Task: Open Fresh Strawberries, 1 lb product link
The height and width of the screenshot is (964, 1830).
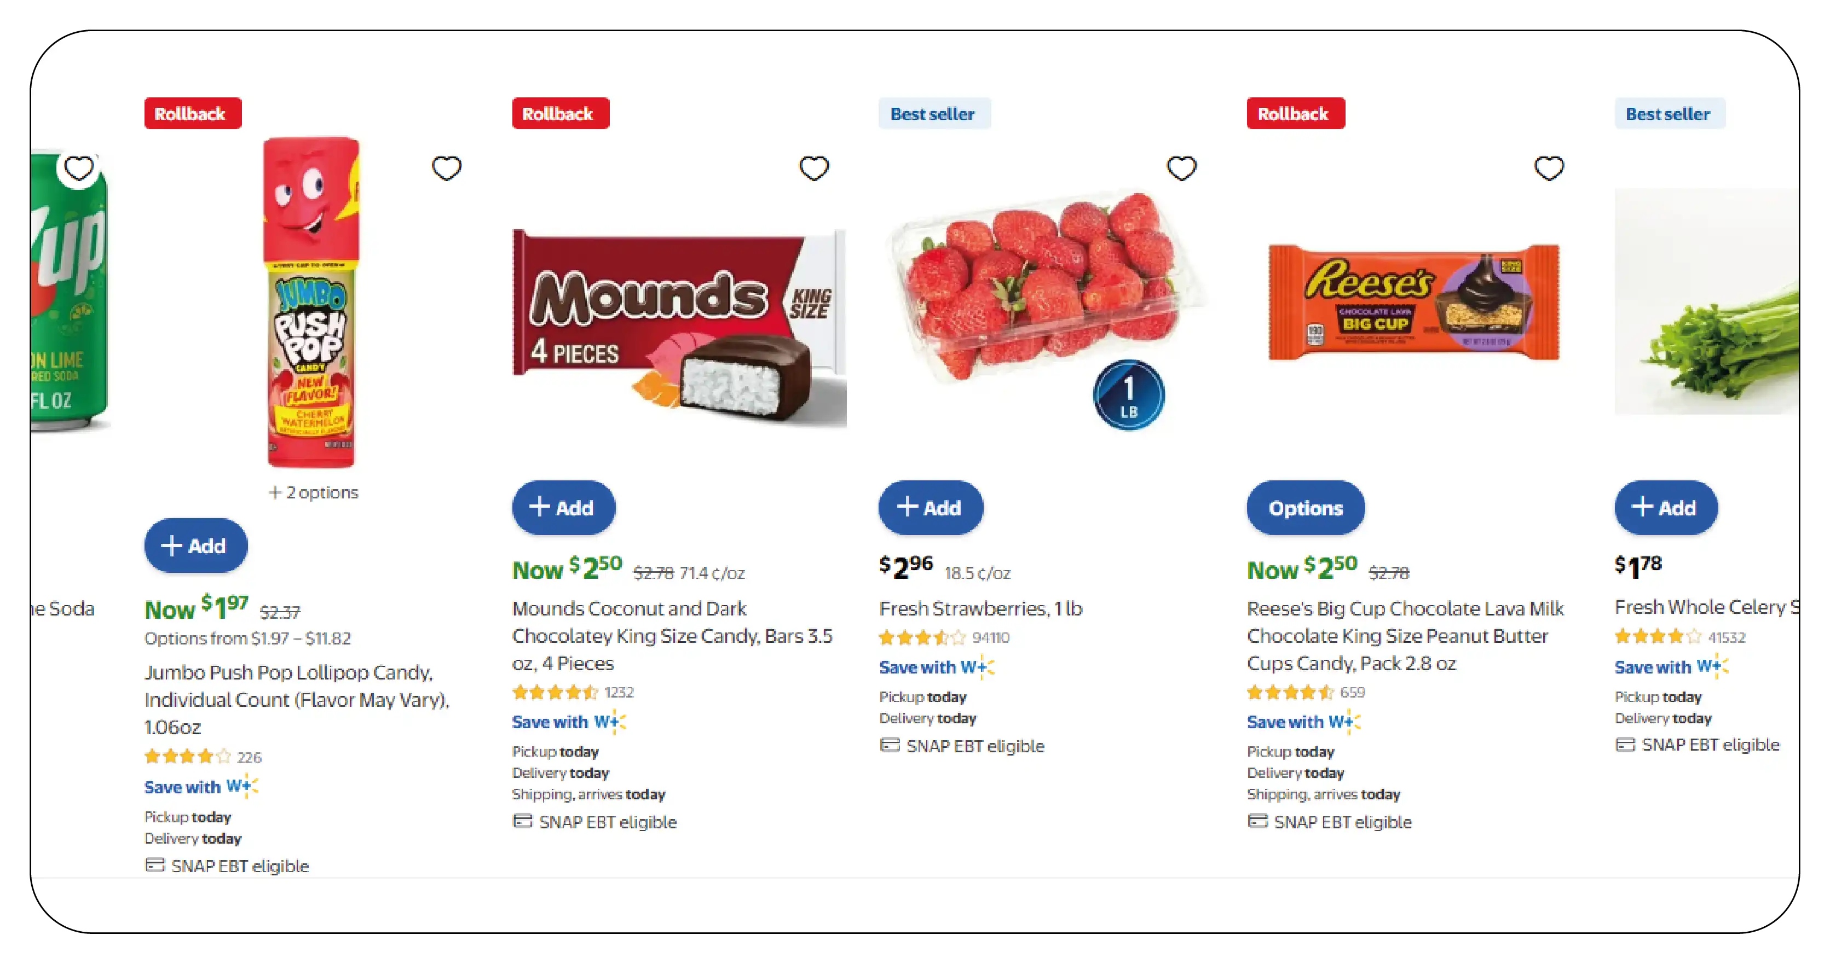Action: 980,608
